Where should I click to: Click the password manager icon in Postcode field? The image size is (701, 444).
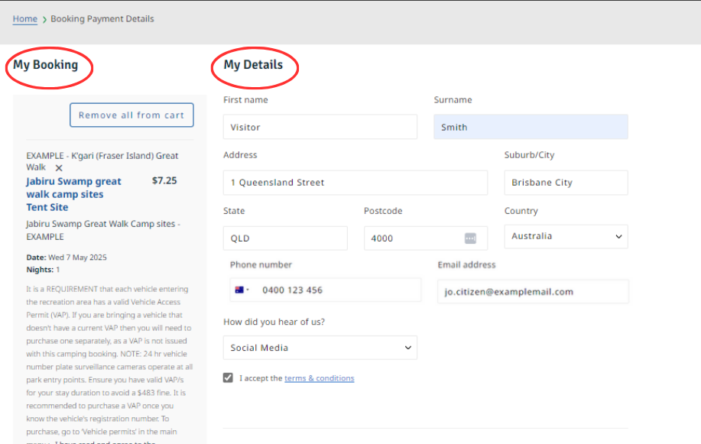pos(470,238)
